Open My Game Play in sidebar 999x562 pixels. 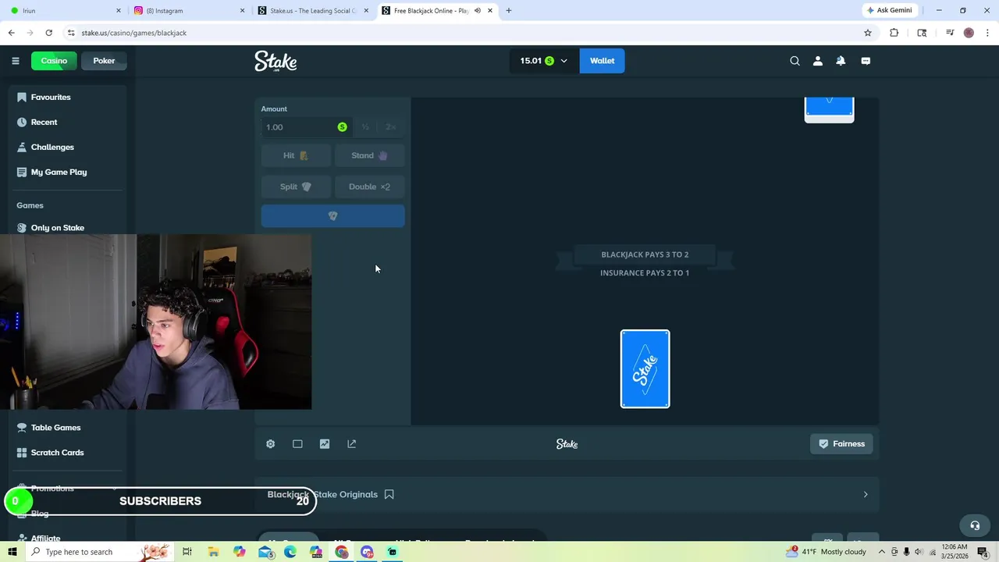pos(59,172)
